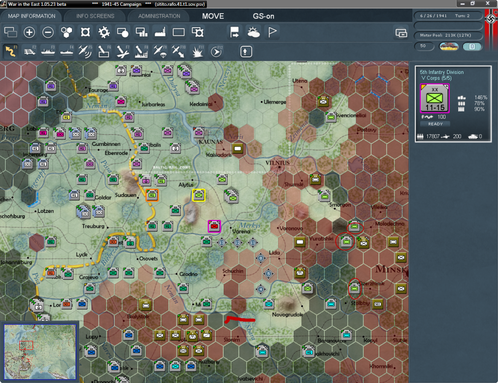Click the overlapping windows icon in top toolbar
This screenshot has height=383, width=498.
pos(11,32)
